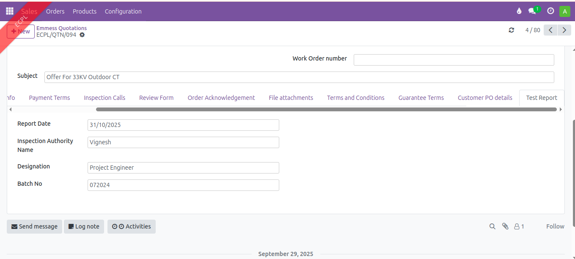
Task: Switch to the Guarantee Terms tab
Action: [421, 98]
